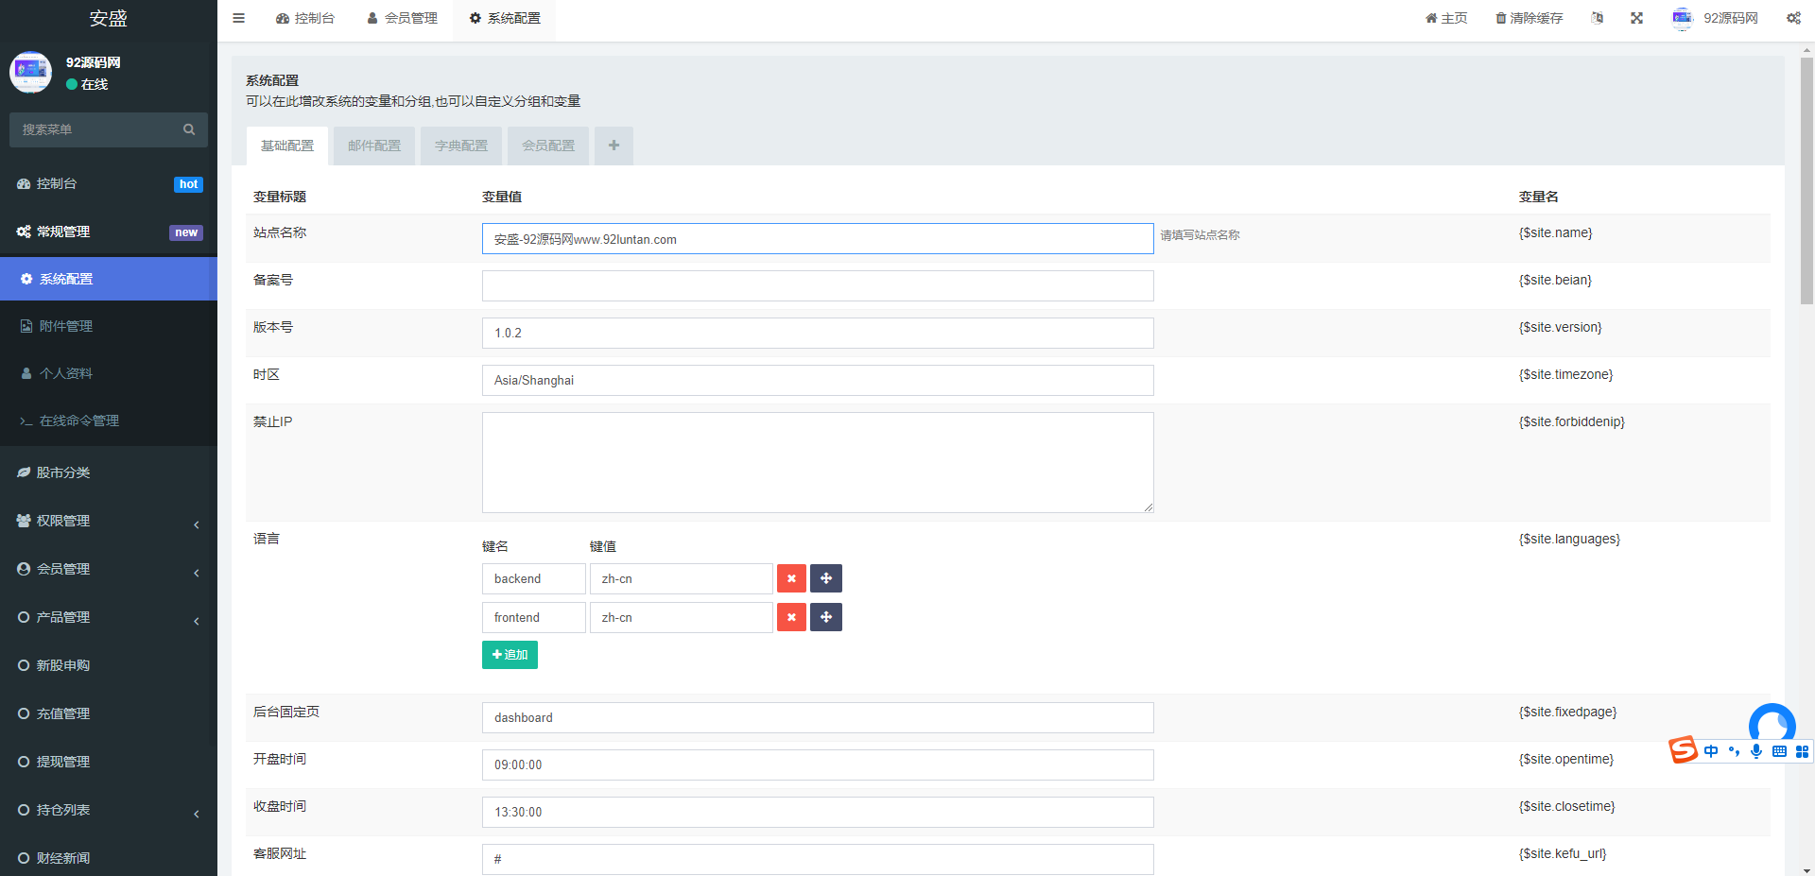Screen dimensions: 1815x876
Task: Click the vertical page scrollbar thumb
Action: click(x=1806, y=180)
